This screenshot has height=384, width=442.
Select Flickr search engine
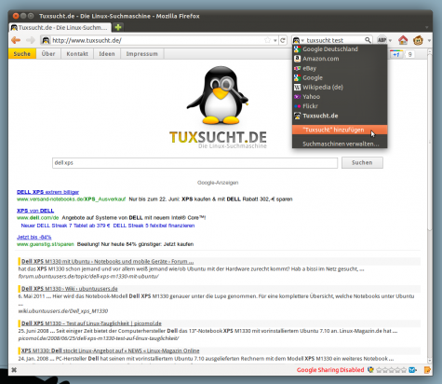(340, 106)
